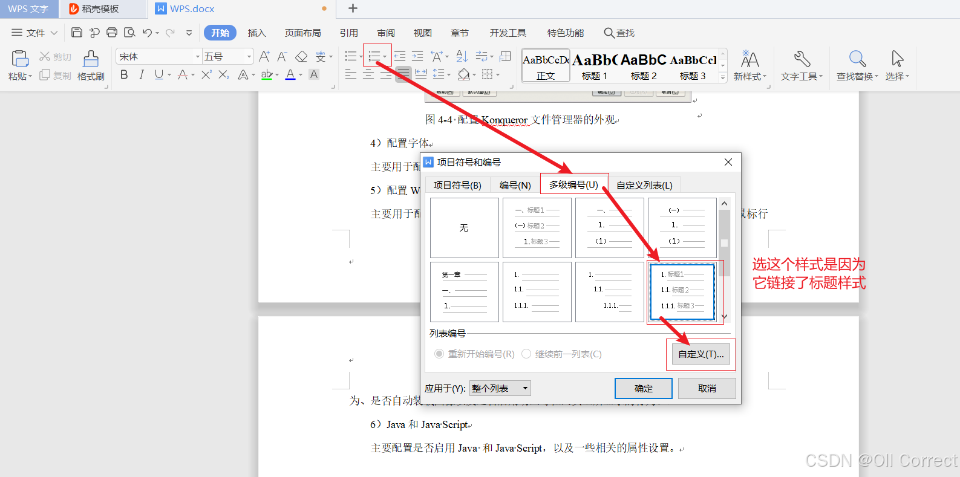Click the Sort A-Z icon
This screenshot has width=960, height=477.
tap(462, 56)
